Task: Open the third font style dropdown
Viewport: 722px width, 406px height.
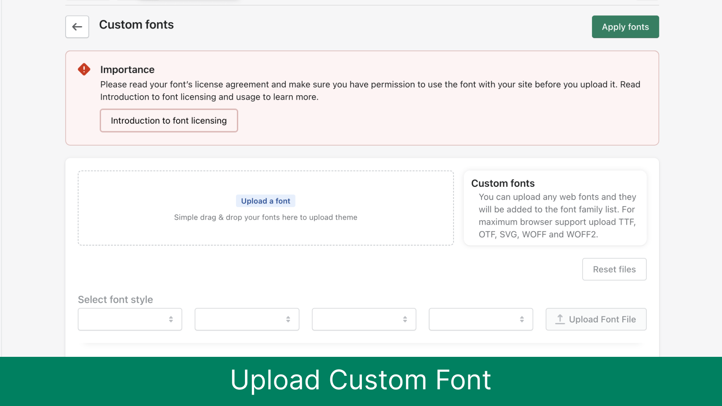Action: (364, 319)
